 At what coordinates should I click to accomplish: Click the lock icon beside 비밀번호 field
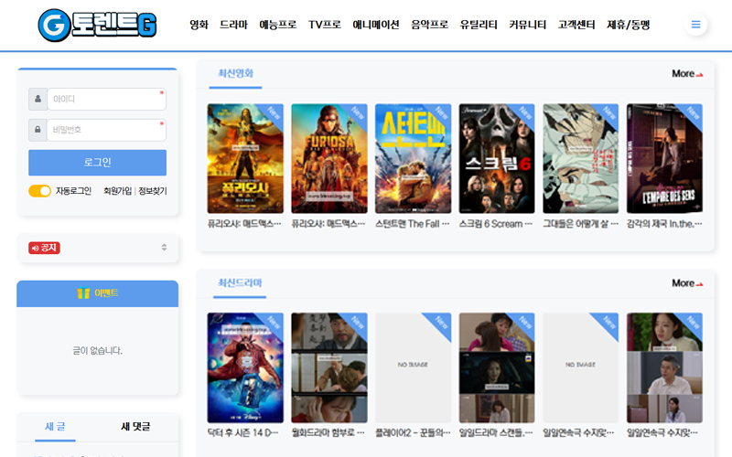pyautogui.click(x=38, y=130)
